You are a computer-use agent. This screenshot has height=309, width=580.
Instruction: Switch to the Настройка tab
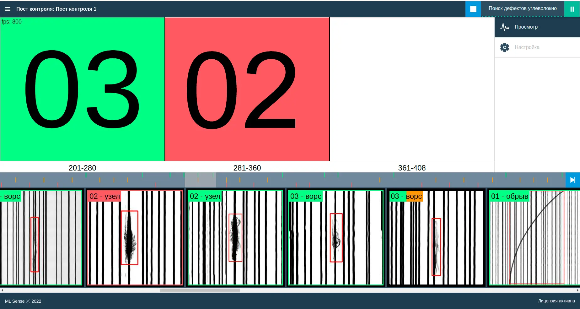tap(537, 47)
